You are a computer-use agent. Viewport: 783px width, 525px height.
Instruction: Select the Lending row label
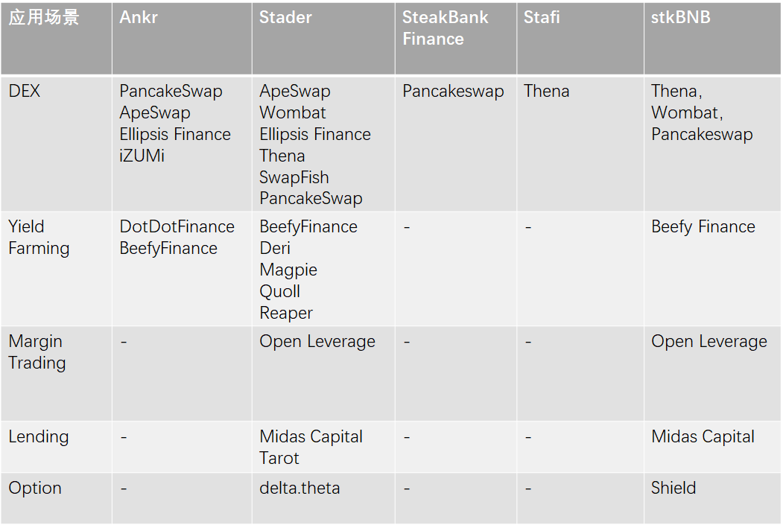click(39, 437)
